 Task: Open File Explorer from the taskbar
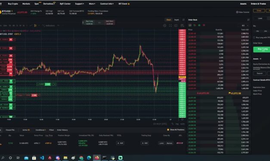click(x=65, y=158)
